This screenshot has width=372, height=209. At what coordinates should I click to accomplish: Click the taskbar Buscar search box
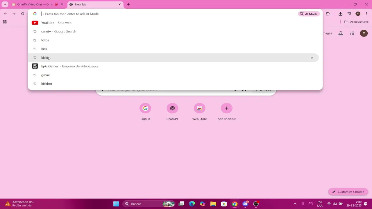(x=149, y=204)
